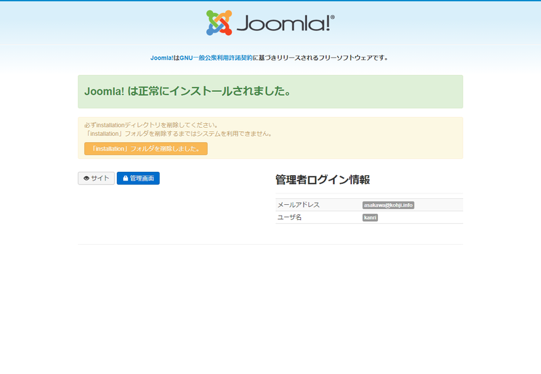Select the メールアドレス row label
The height and width of the screenshot is (374, 541).
(298, 205)
